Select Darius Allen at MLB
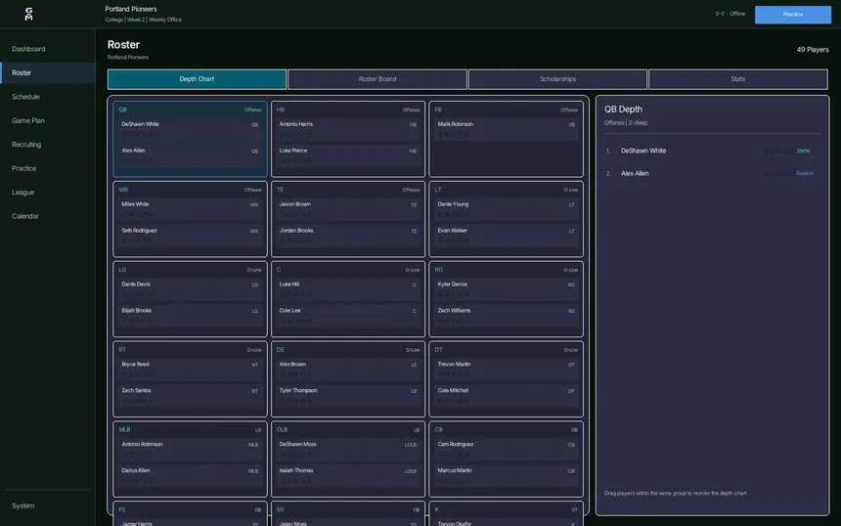 point(190,475)
